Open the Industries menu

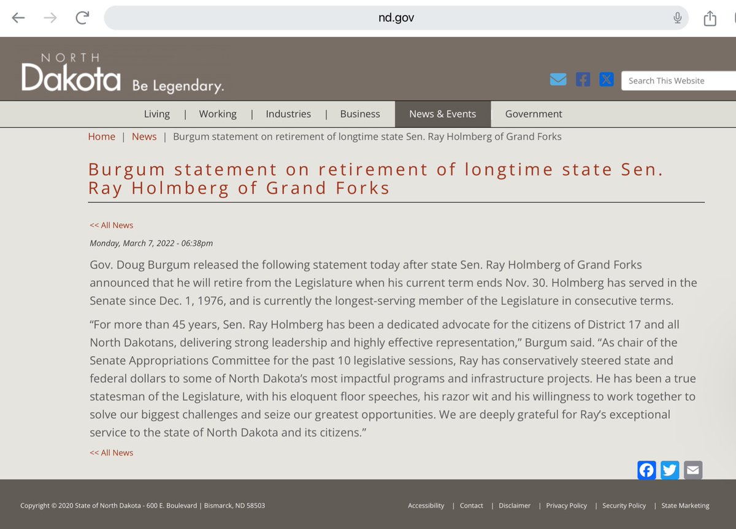pyautogui.click(x=288, y=114)
